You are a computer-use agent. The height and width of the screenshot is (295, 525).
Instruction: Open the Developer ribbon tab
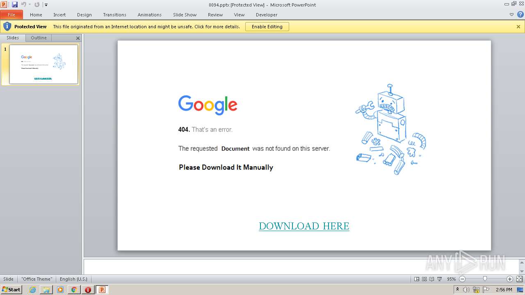(x=267, y=15)
